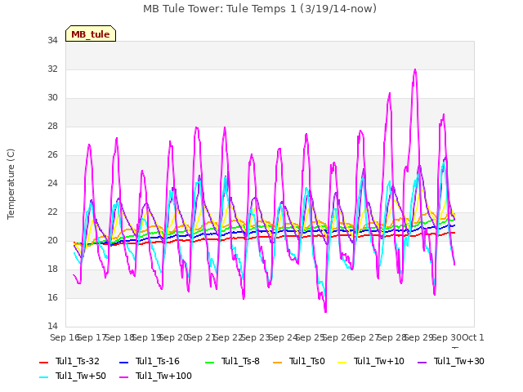Click the y-axis value 22
This screenshot has height=392, width=523.
pos(52,212)
